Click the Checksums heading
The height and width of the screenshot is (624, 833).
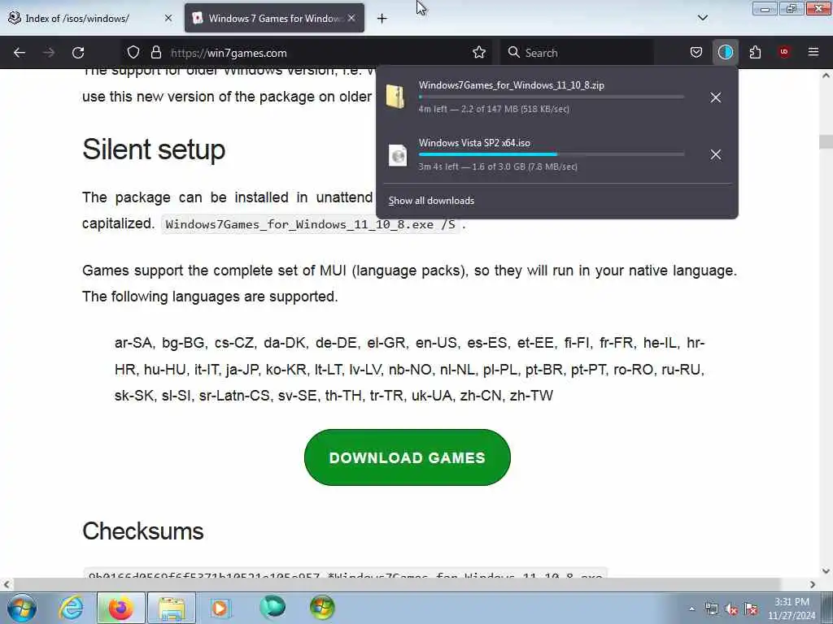point(143,531)
